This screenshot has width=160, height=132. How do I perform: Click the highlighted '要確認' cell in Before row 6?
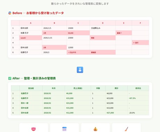click(103, 52)
